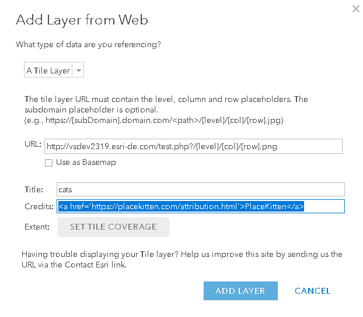Close the Add Layer from Web dialog
The image size is (363, 317).
pos(355,9)
